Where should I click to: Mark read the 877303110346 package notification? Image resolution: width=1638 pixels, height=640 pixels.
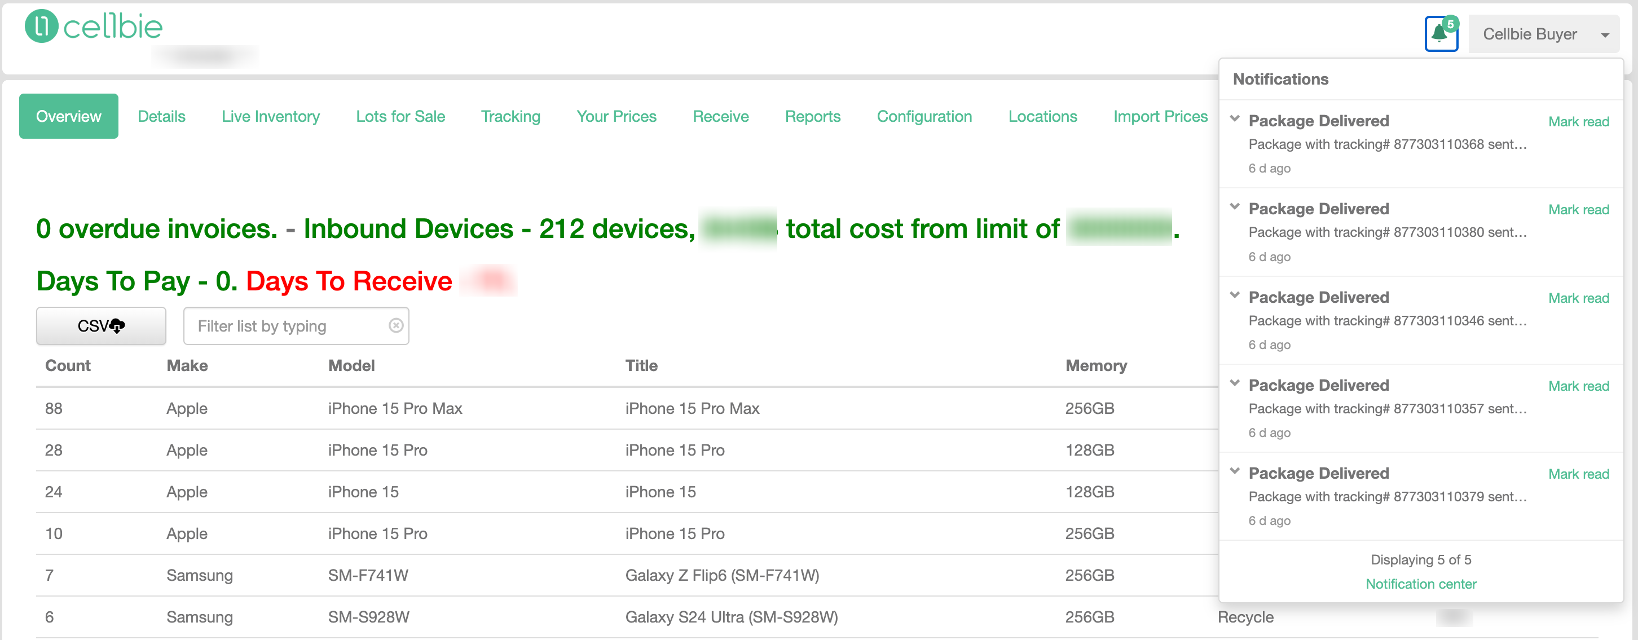1578,298
